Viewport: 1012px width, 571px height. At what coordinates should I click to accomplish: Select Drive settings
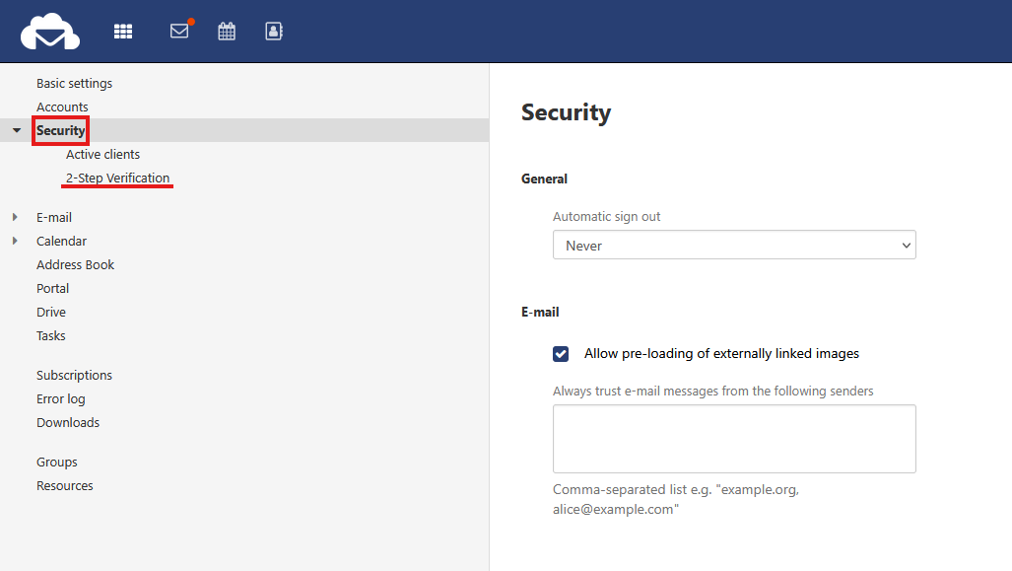point(51,312)
